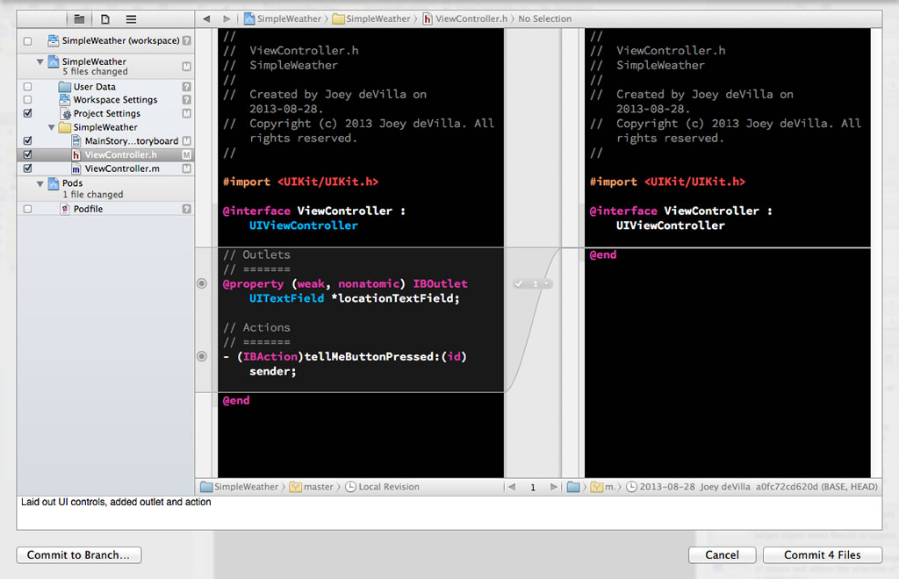Open the m. branch selector on right side
899x579 pixels.
pos(603,487)
